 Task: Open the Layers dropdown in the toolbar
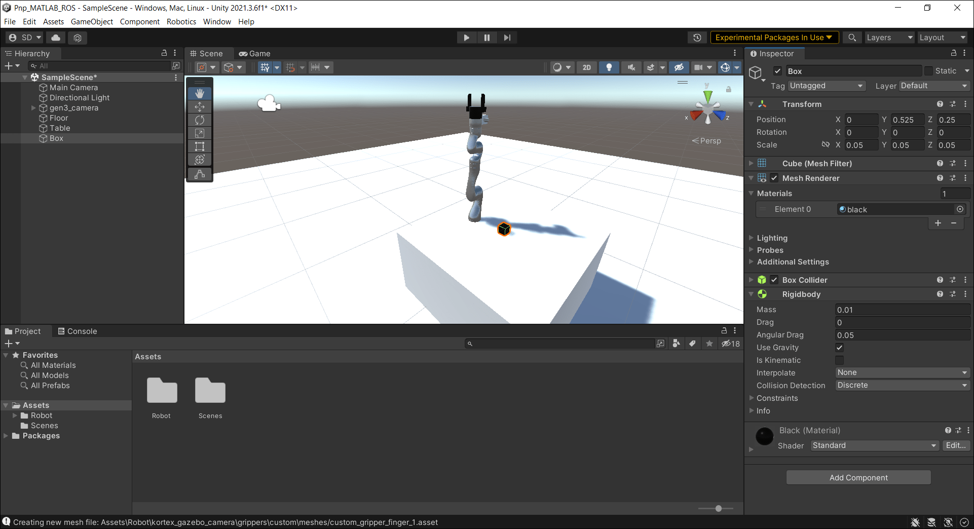889,37
